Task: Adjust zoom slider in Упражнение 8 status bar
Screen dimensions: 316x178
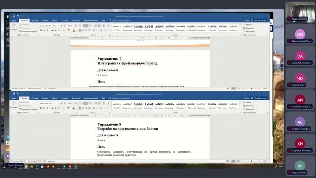Action: click(x=251, y=161)
